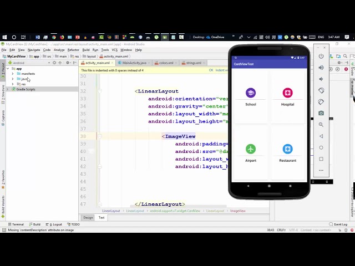Screen dimensions: 355x266
Task: Open the Logcat tool window
Action: coord(54,224)
